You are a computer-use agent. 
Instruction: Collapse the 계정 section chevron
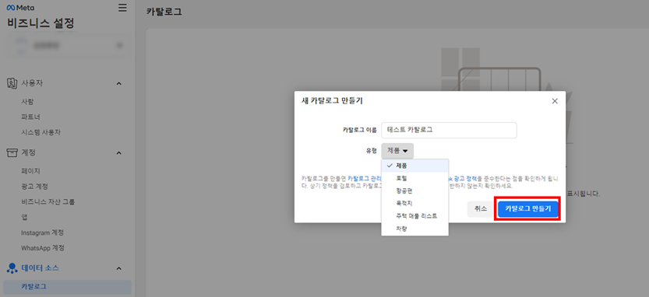118,153
